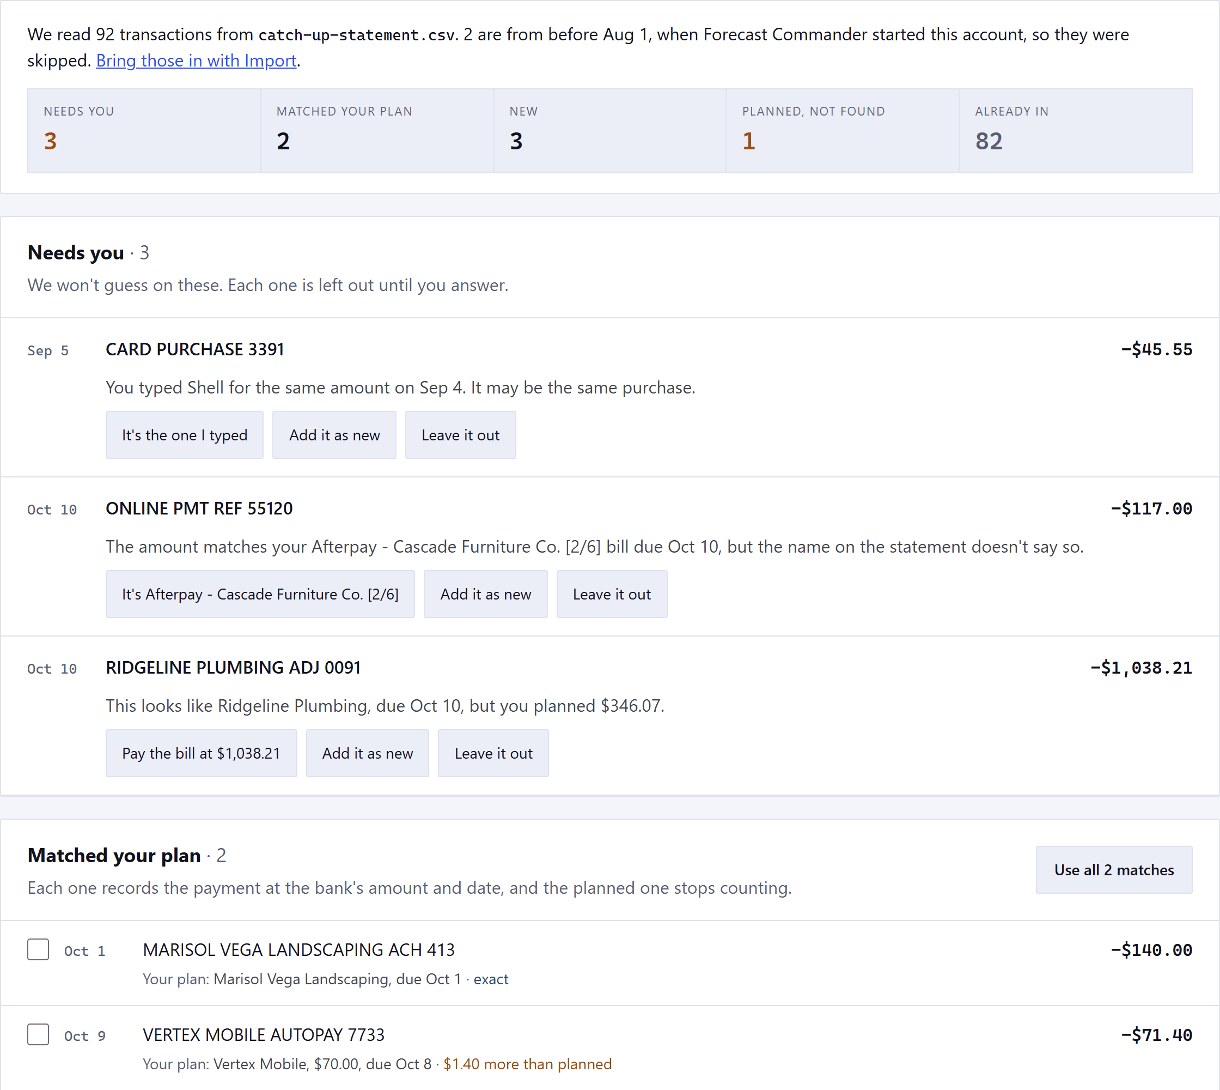
Task: Click the catch-up-statement.csv filename
Action: [x=358, y=35]
